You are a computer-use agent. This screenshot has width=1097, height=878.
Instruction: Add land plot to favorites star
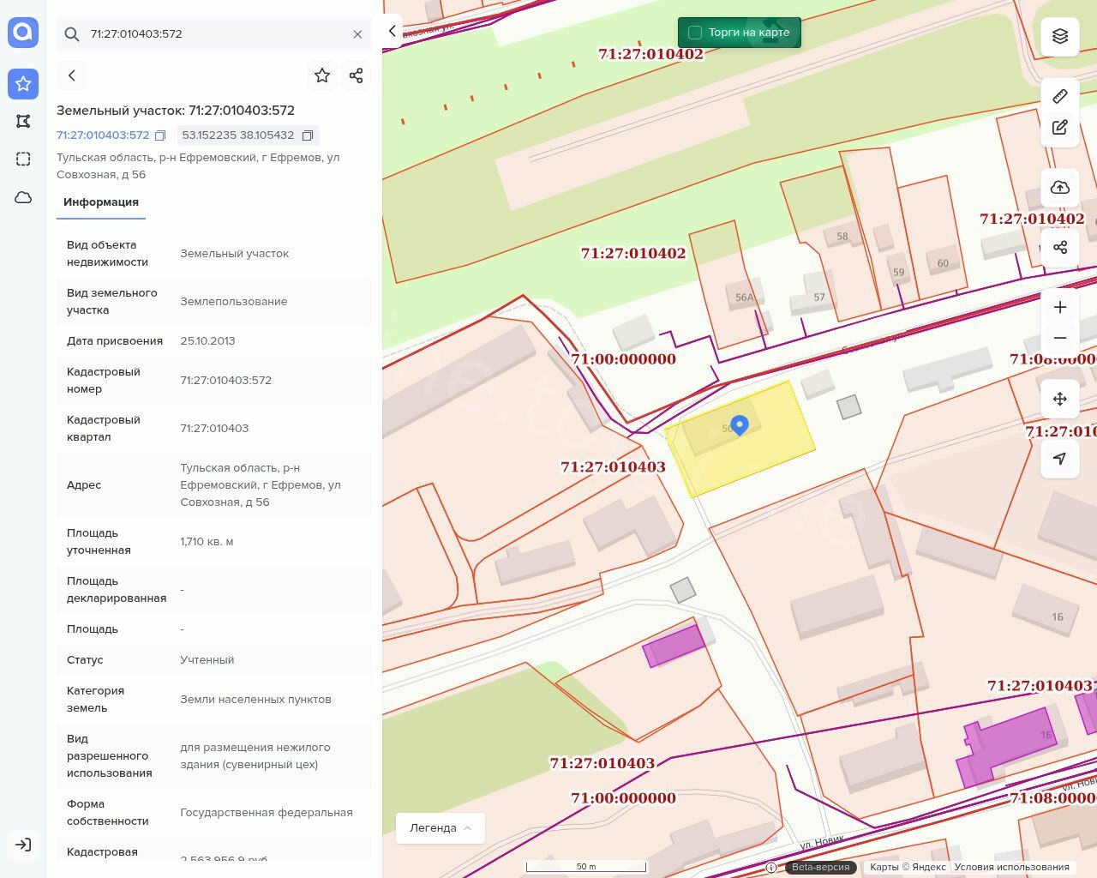[322, 75]
